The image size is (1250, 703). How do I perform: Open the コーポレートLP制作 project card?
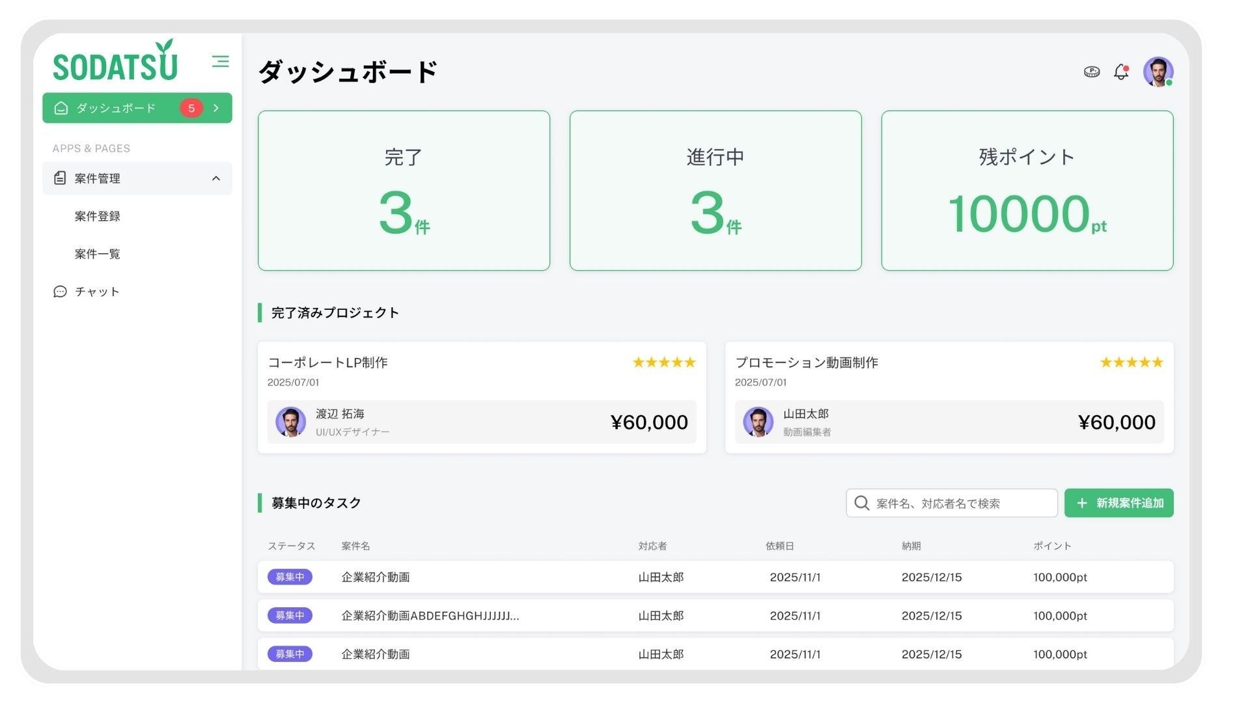[x=327, y=363]
